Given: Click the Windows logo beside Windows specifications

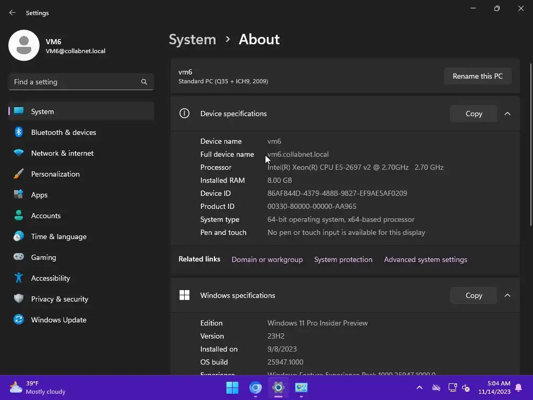Looking at the screenshot, I should click(x=184, y=295).
